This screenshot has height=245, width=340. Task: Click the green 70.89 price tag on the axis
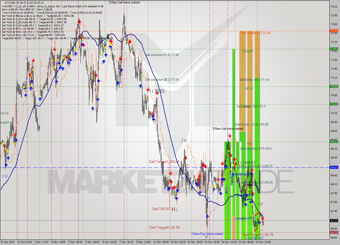[x=334, y=87]
